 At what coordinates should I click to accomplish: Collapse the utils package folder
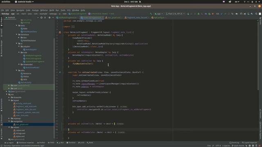[16, 71]
